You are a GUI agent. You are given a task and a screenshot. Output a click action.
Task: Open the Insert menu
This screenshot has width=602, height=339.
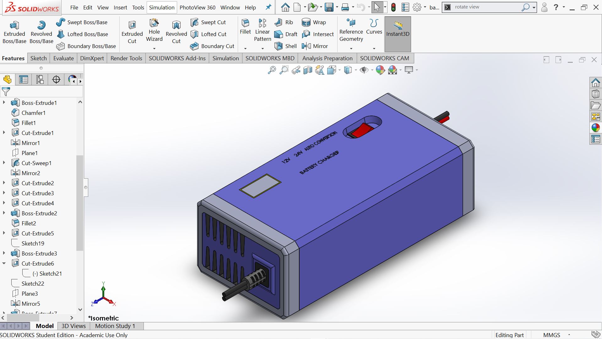(120, 8)
